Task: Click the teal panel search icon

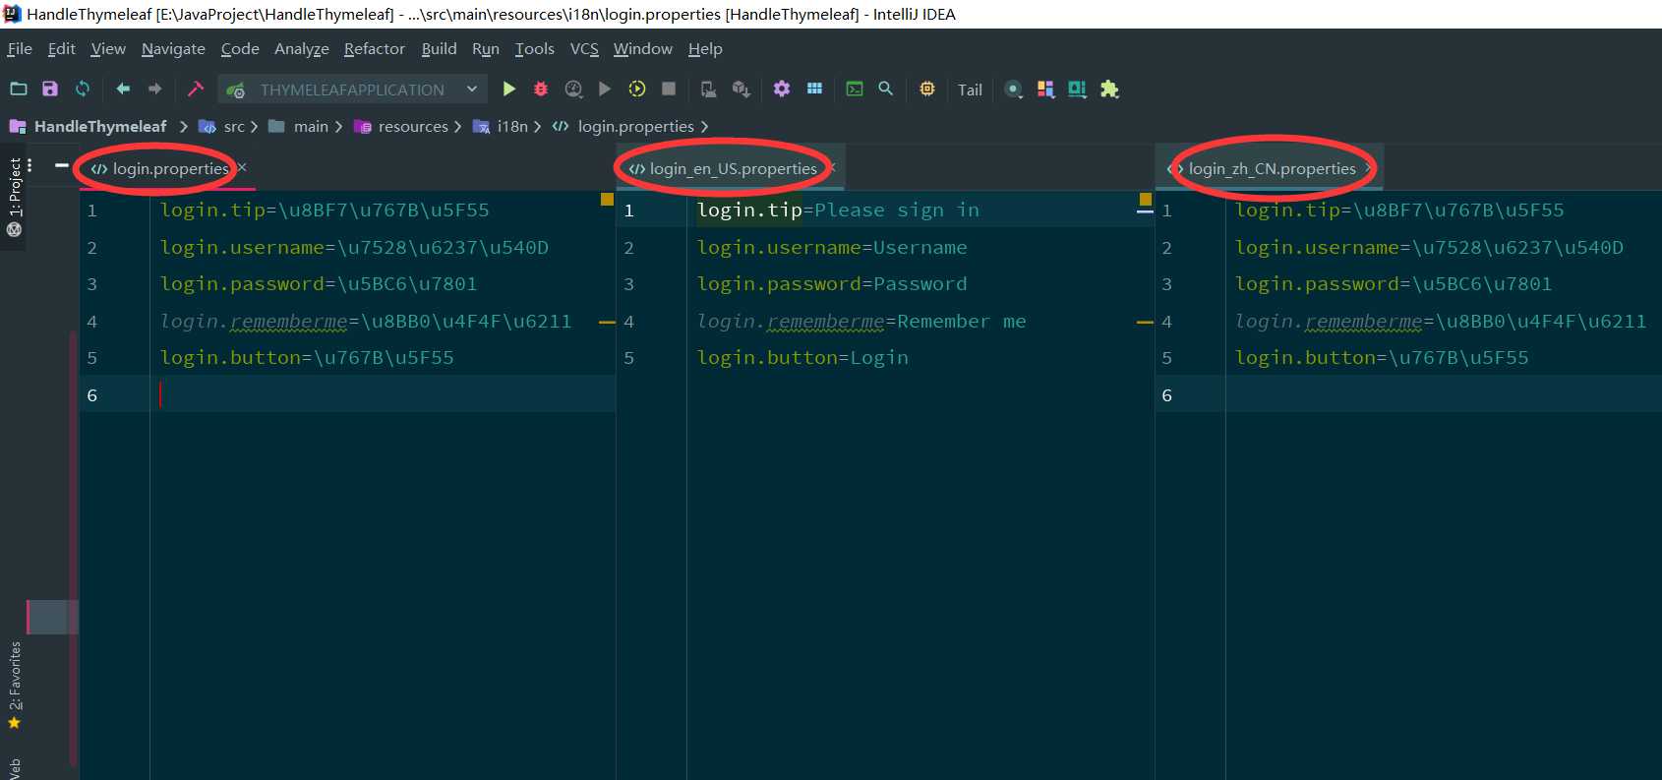Action: pyautogui.click(x=1078, y=90)
